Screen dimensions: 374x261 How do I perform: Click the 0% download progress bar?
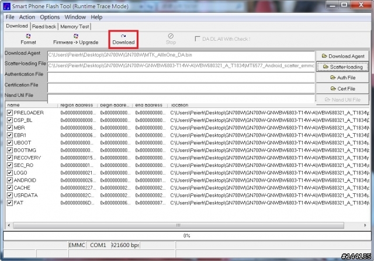click(187, 236)
